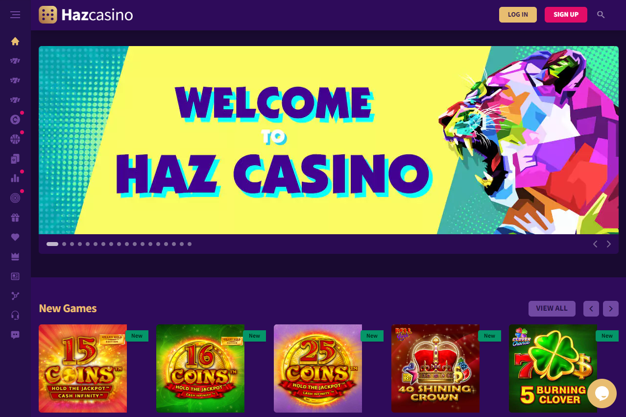Open the 5 Burning Clover game thumbnail
626x417 pixels.
pyautogui.click(x=553, y=368)
